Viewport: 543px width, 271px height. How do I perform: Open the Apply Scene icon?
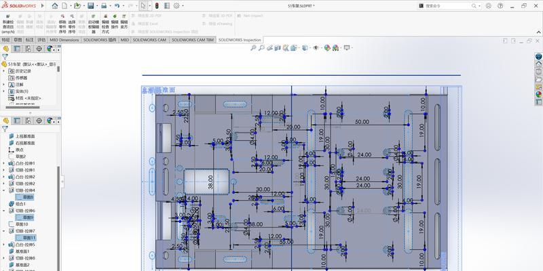pos(335,48)
